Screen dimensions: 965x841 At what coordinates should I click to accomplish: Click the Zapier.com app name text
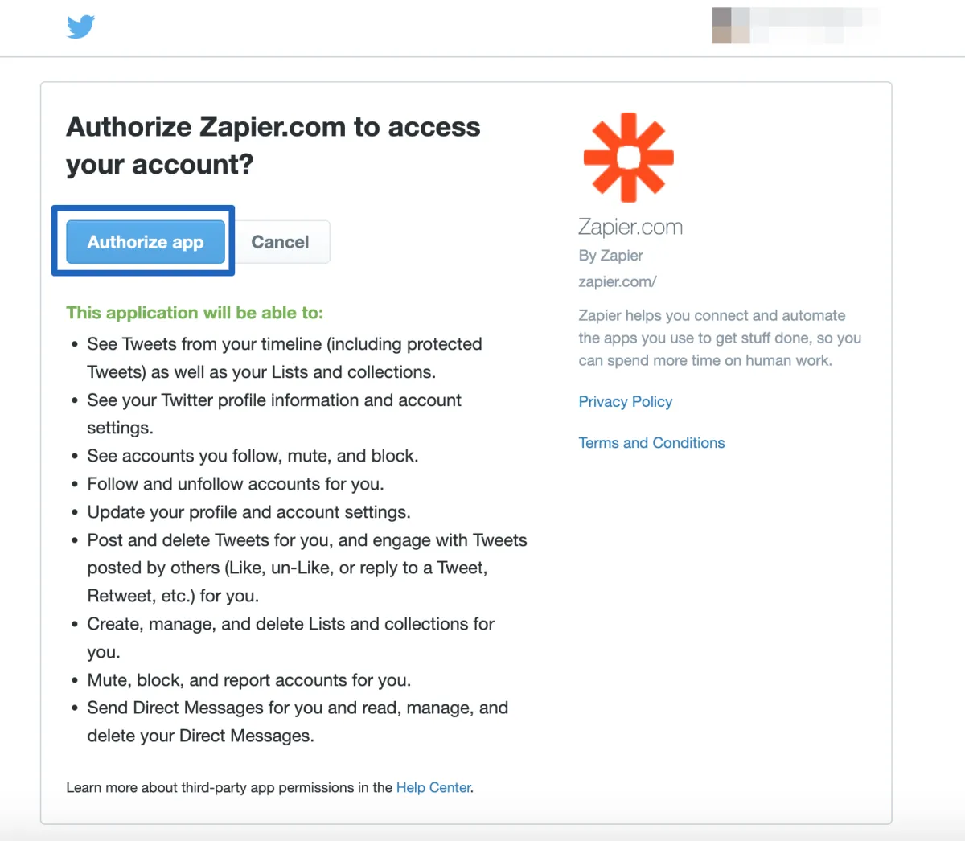630,228
